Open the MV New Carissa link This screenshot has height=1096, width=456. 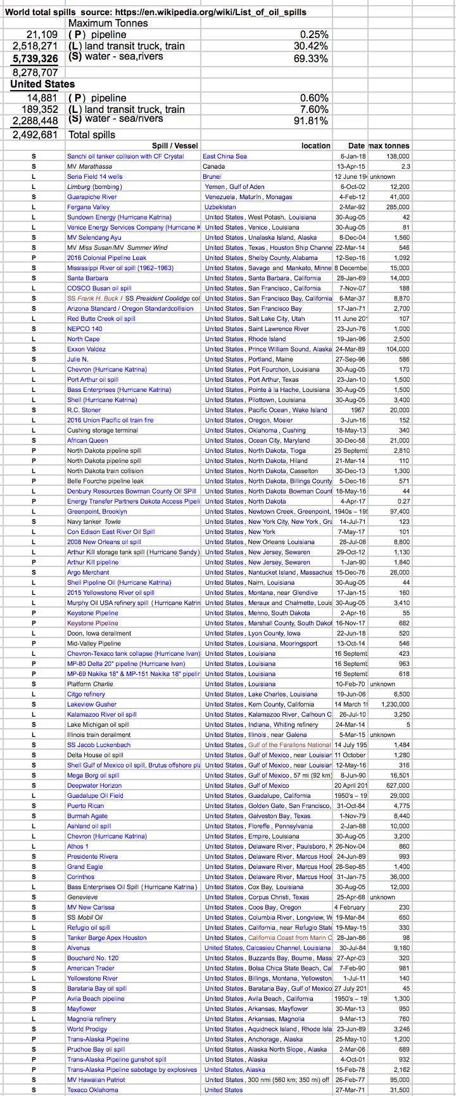click(x=91, y=907)
